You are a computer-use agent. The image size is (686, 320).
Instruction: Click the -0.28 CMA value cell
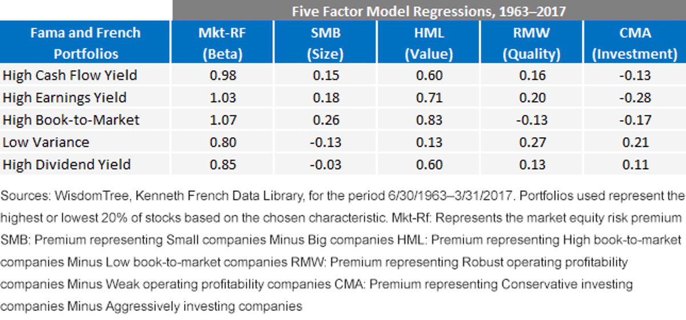pos(635,98)
